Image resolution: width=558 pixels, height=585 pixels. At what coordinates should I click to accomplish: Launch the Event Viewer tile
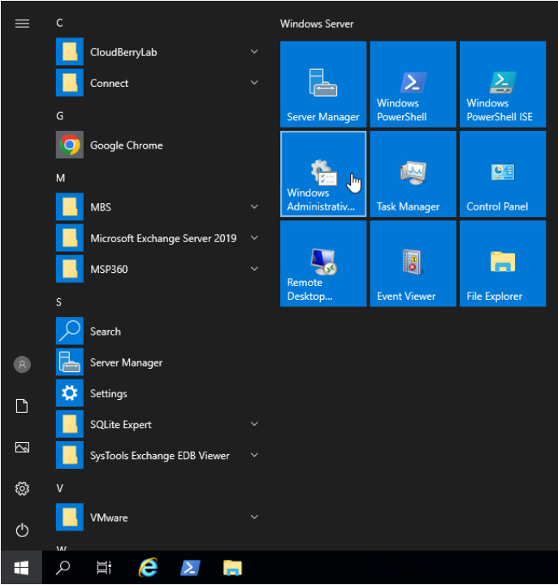click(x=413, y=263)
